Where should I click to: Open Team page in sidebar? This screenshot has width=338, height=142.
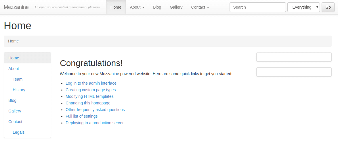[x=27, y=79]
